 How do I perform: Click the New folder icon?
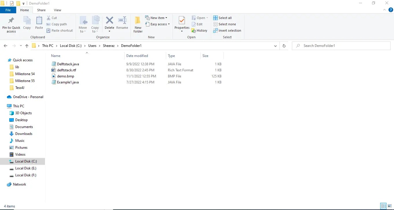(138, 24)
